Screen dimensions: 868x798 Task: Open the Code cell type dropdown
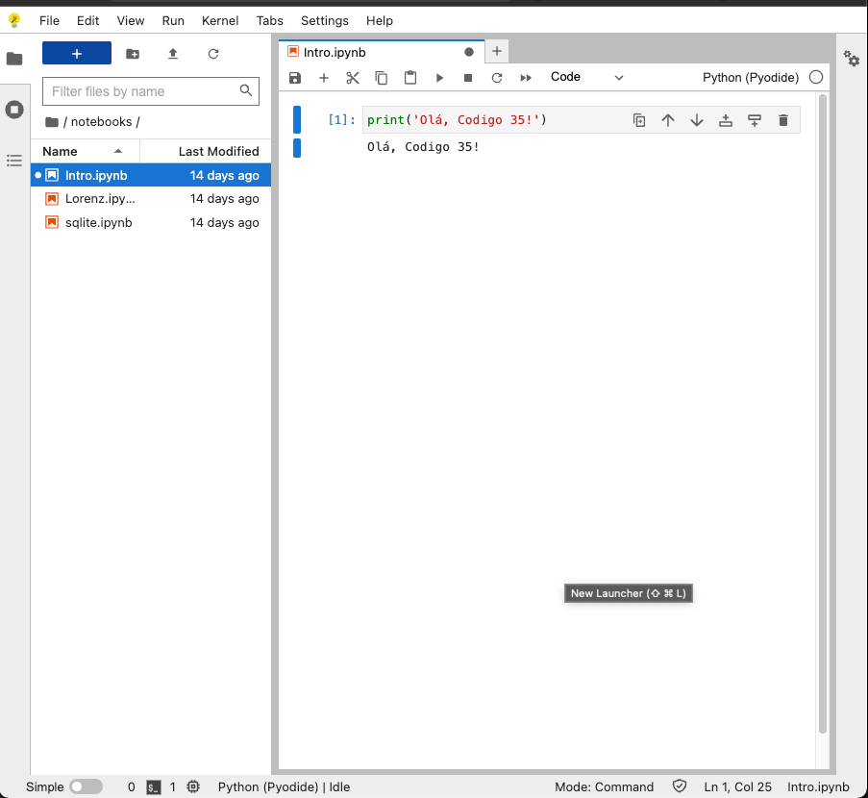tap(586, 77)
